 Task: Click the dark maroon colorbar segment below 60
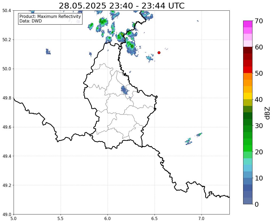[248, 50]
